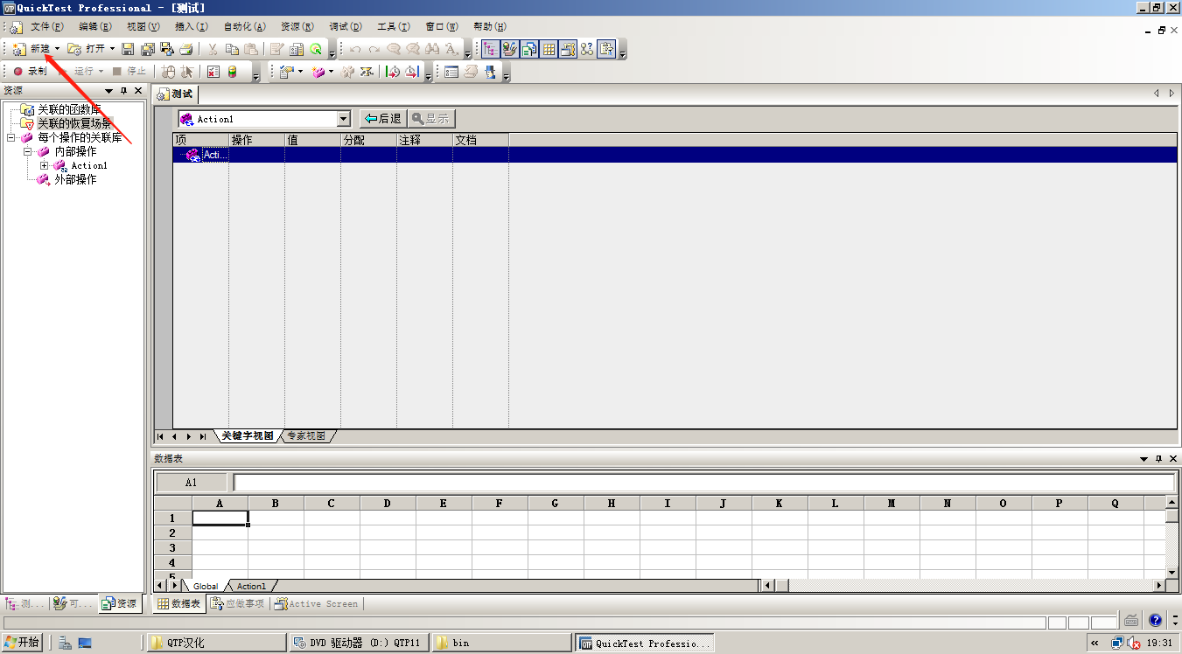Screen dimensions: 1182x654
Task: Click the 录制 record button
Action: (x=29, y=72)
